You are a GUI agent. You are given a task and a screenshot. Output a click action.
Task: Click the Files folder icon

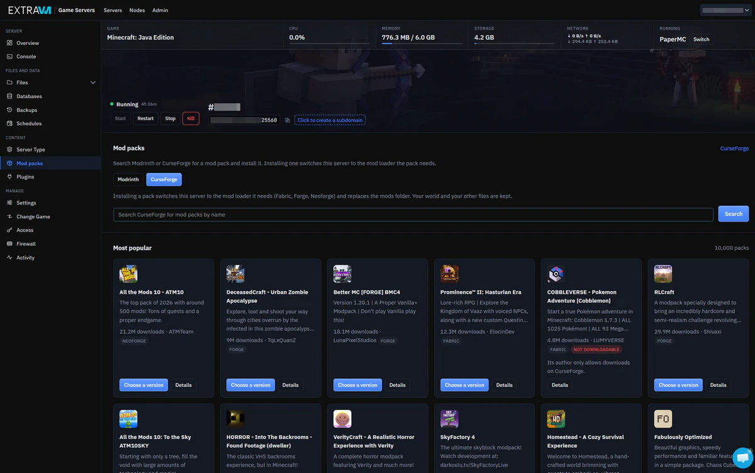pyautogui.click(x=9, y=82)
